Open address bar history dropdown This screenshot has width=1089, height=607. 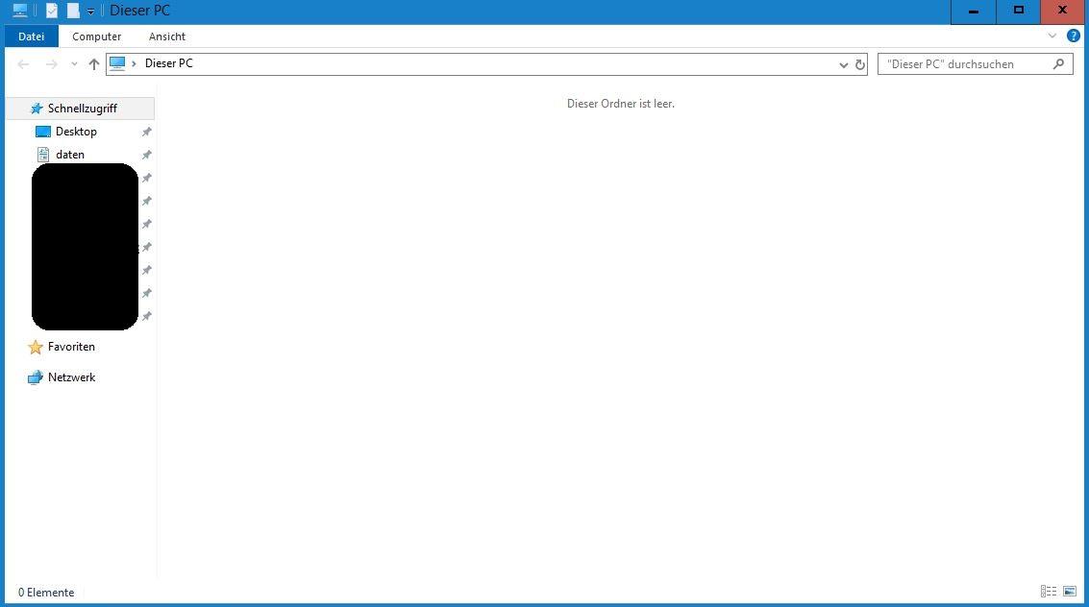click(843, 64)
